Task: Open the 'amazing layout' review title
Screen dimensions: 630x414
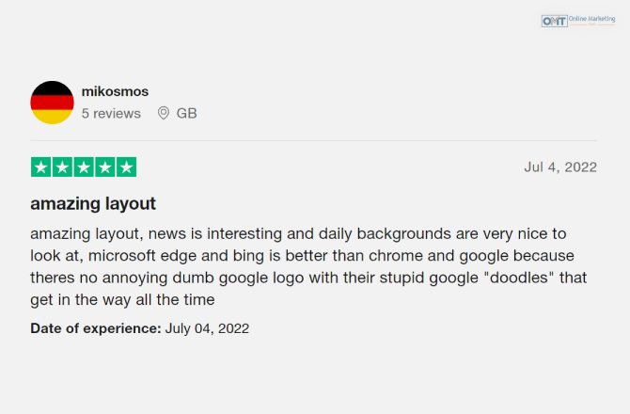Action: 93,203
